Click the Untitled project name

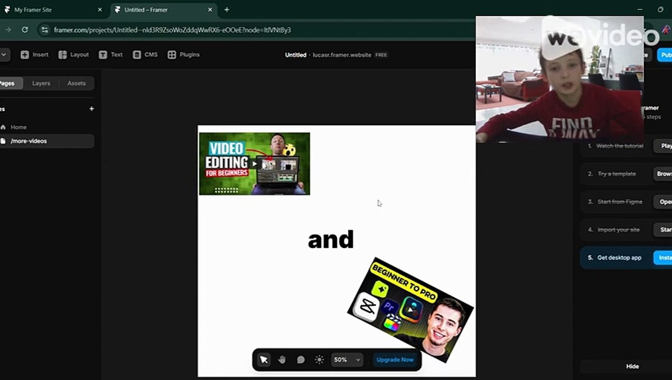click(x=295, y=55)
